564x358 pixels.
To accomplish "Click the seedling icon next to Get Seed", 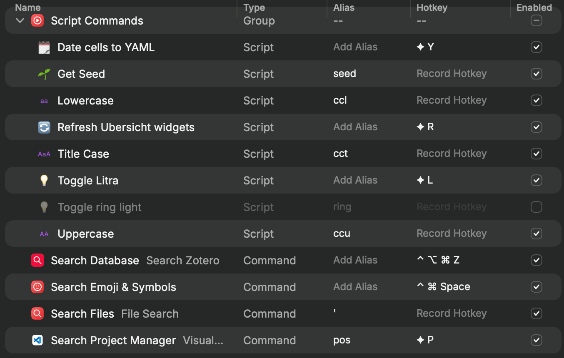I will coord(44,74).
